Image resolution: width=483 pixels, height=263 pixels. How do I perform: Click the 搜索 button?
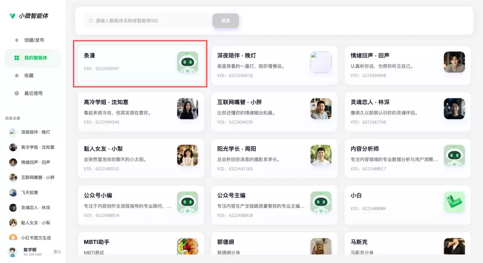click(225, 21)
